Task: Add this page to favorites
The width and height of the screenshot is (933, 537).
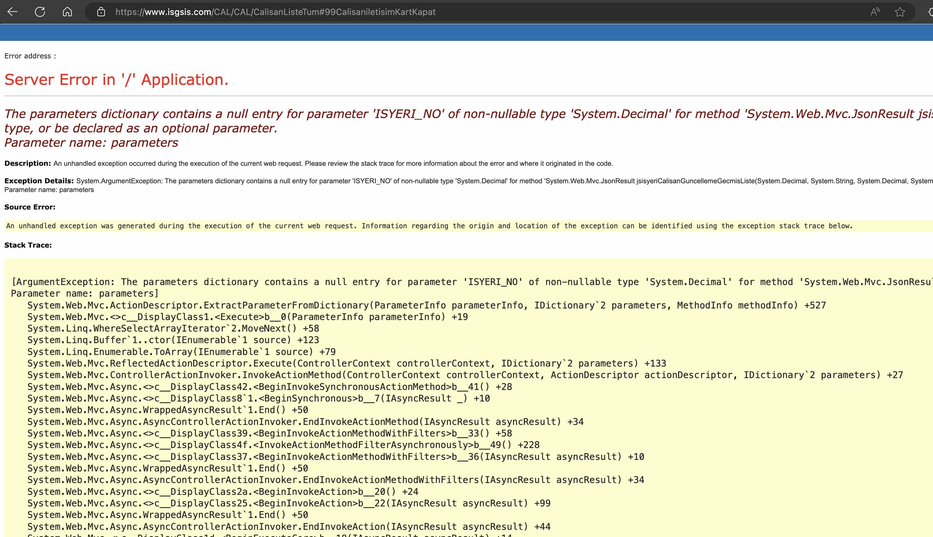Action: pos(899,12)
